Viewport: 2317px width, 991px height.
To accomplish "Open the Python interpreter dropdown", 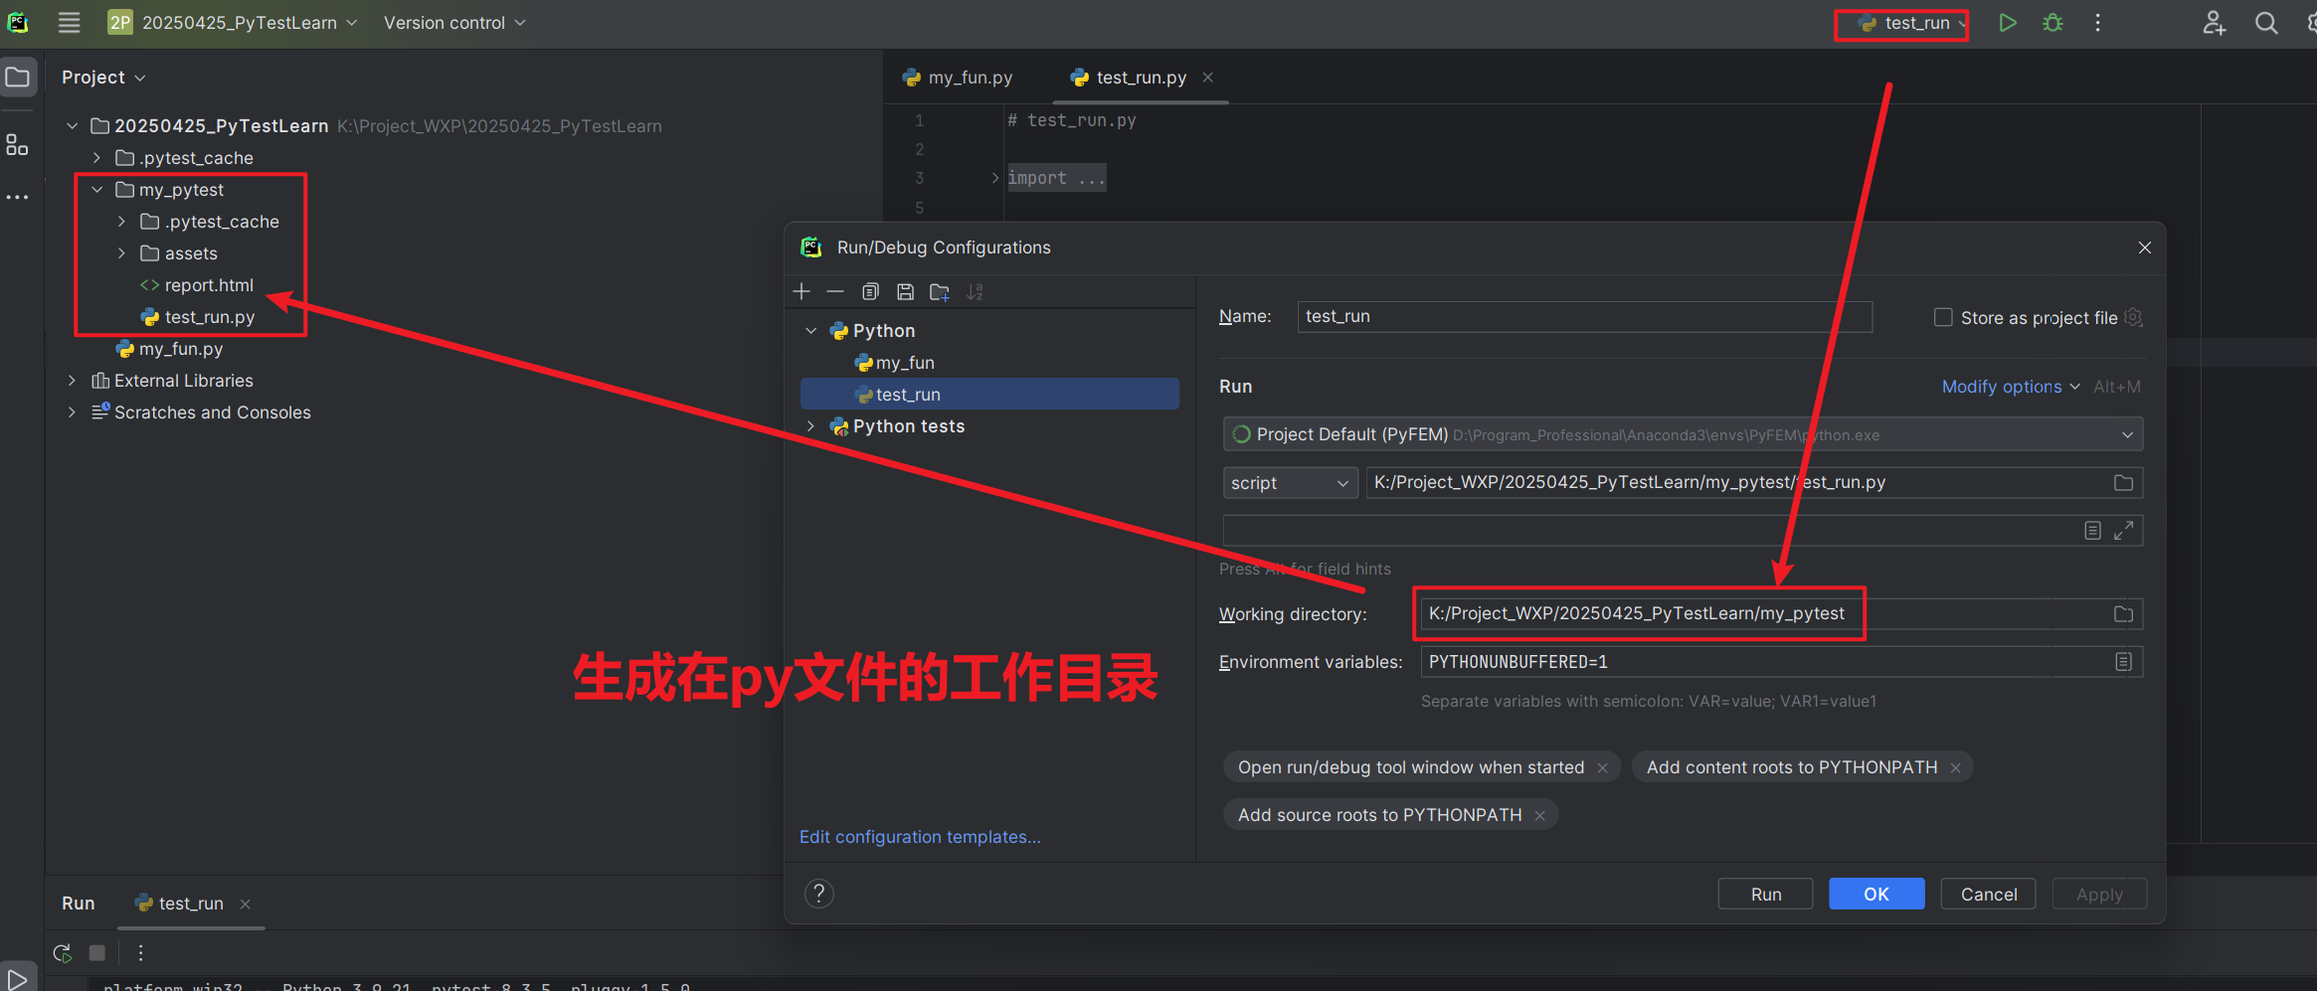I will (1682, 434).
